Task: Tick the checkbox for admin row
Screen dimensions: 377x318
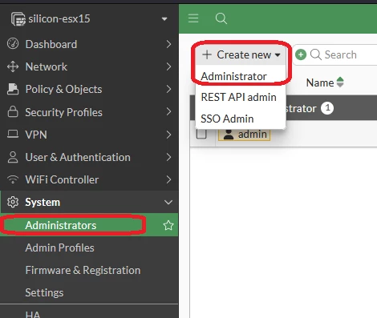Action: pos(201,134)
